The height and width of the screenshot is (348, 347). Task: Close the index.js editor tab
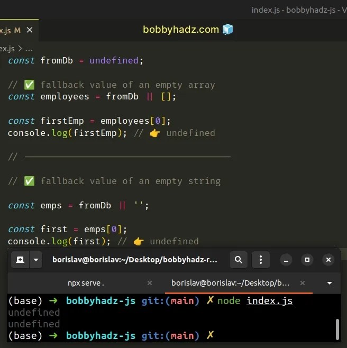pyautogui.click(x=30, y=30)
